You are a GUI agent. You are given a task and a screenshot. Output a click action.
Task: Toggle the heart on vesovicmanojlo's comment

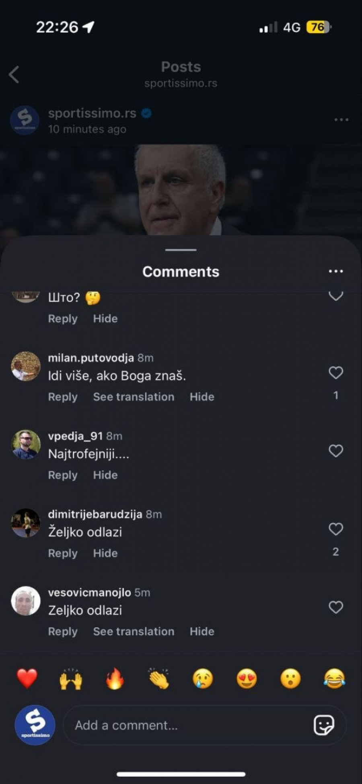click(x=335, y=607)
